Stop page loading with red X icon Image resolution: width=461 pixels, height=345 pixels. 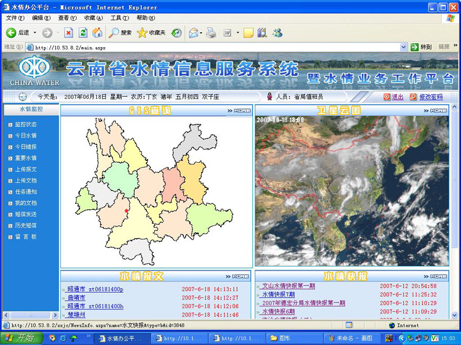click(69, 33)
